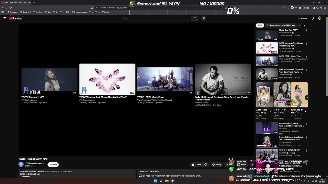Screen dimensions: 328x184
Task: Open the browser main menu icon
Action: pyautogui.click(x=325, y=8)
